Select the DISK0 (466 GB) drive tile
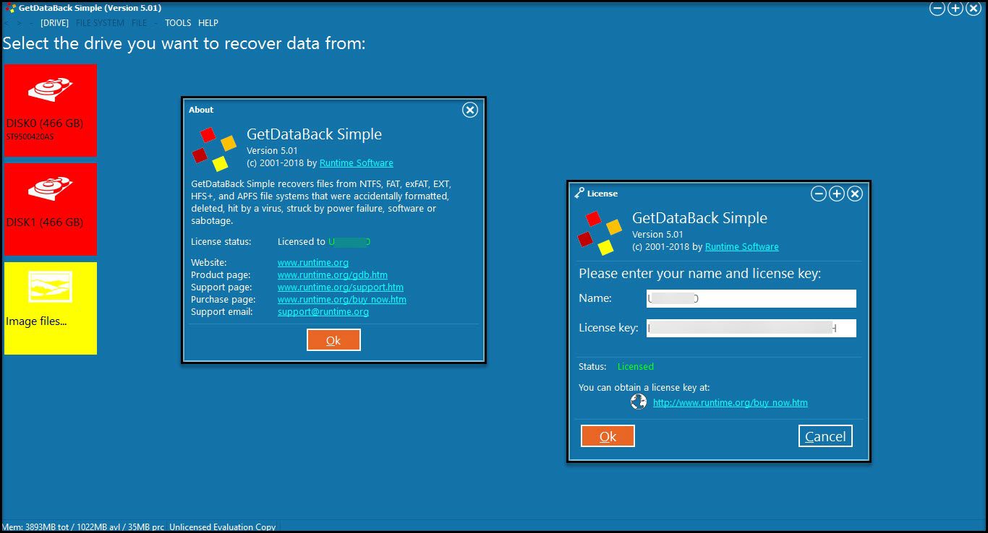The height and width of the screenshot is (533, 988). point(51,110)
